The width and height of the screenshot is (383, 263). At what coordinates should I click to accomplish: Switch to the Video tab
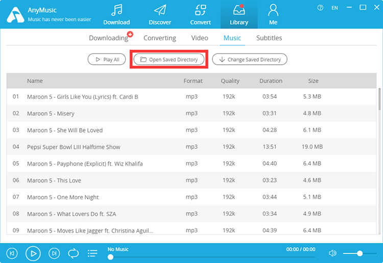(200, 38)
